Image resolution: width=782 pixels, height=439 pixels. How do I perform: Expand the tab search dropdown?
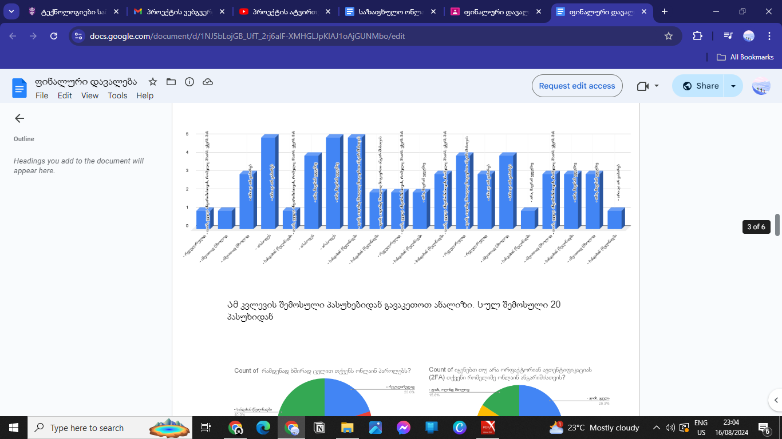tap(11, 11)
